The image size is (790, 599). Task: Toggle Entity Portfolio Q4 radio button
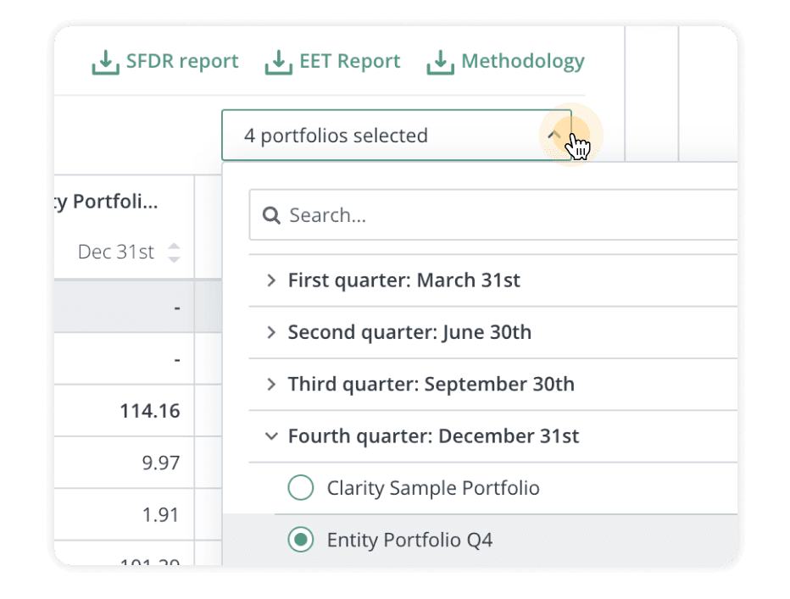pos(301,540)
